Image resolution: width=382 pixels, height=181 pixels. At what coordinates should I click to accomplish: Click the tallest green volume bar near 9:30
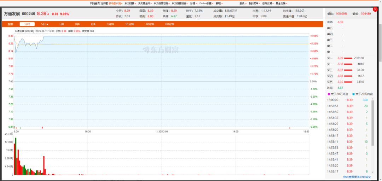(16, 156)
